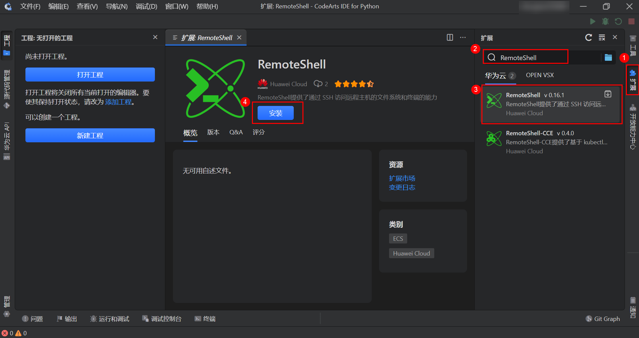Viewport: 639px width, 338px height.
Task: Open the 工程 project sidebar tab
Action: (7, 45)
